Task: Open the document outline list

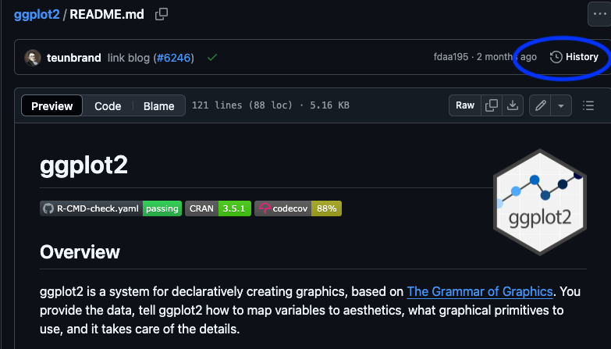Action: (588, 105)
